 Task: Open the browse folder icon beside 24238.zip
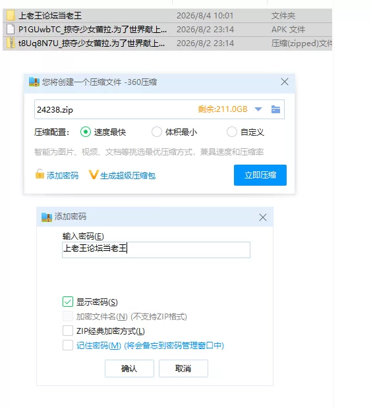tap(275, 109)
